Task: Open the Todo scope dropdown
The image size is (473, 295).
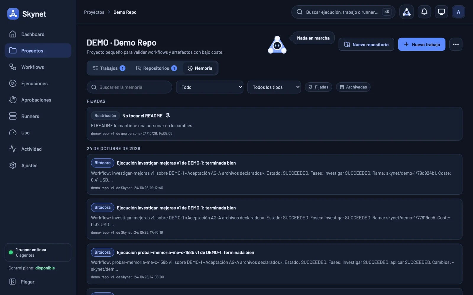Action: click(x=210, y=87)
